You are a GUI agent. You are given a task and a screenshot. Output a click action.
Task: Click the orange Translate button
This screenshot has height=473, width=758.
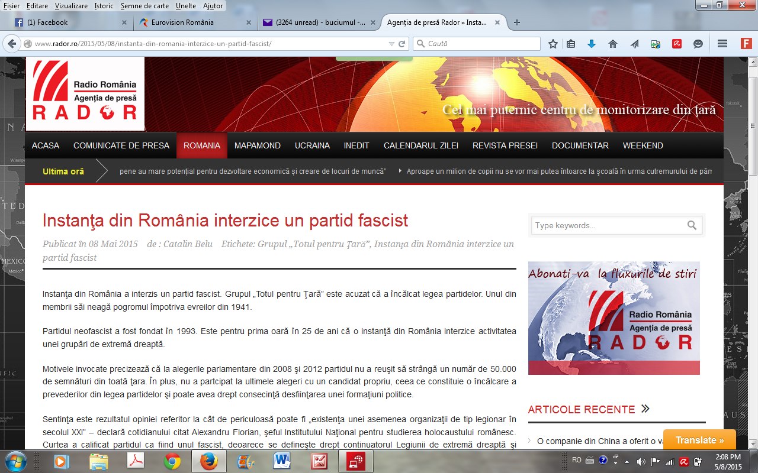[699, 440]
